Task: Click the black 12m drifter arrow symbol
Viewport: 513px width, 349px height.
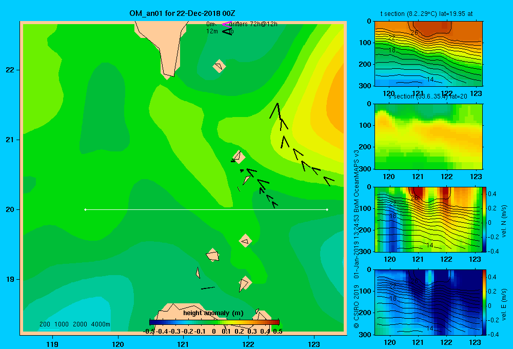Action: click(227, 31)
